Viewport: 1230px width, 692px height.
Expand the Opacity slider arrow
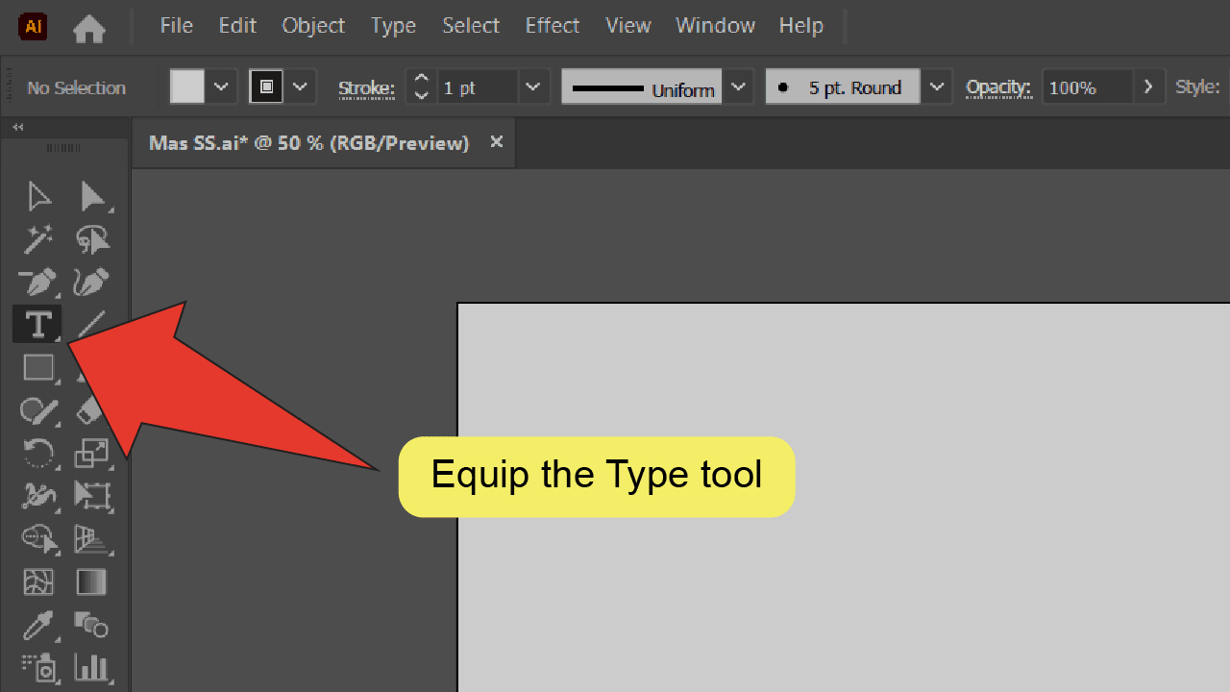pos(1148,87)
